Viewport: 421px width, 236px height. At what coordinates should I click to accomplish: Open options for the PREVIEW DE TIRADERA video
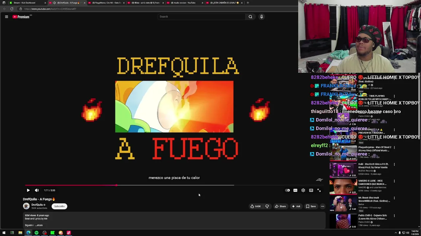pyautogui.click(x=394, y=130)
